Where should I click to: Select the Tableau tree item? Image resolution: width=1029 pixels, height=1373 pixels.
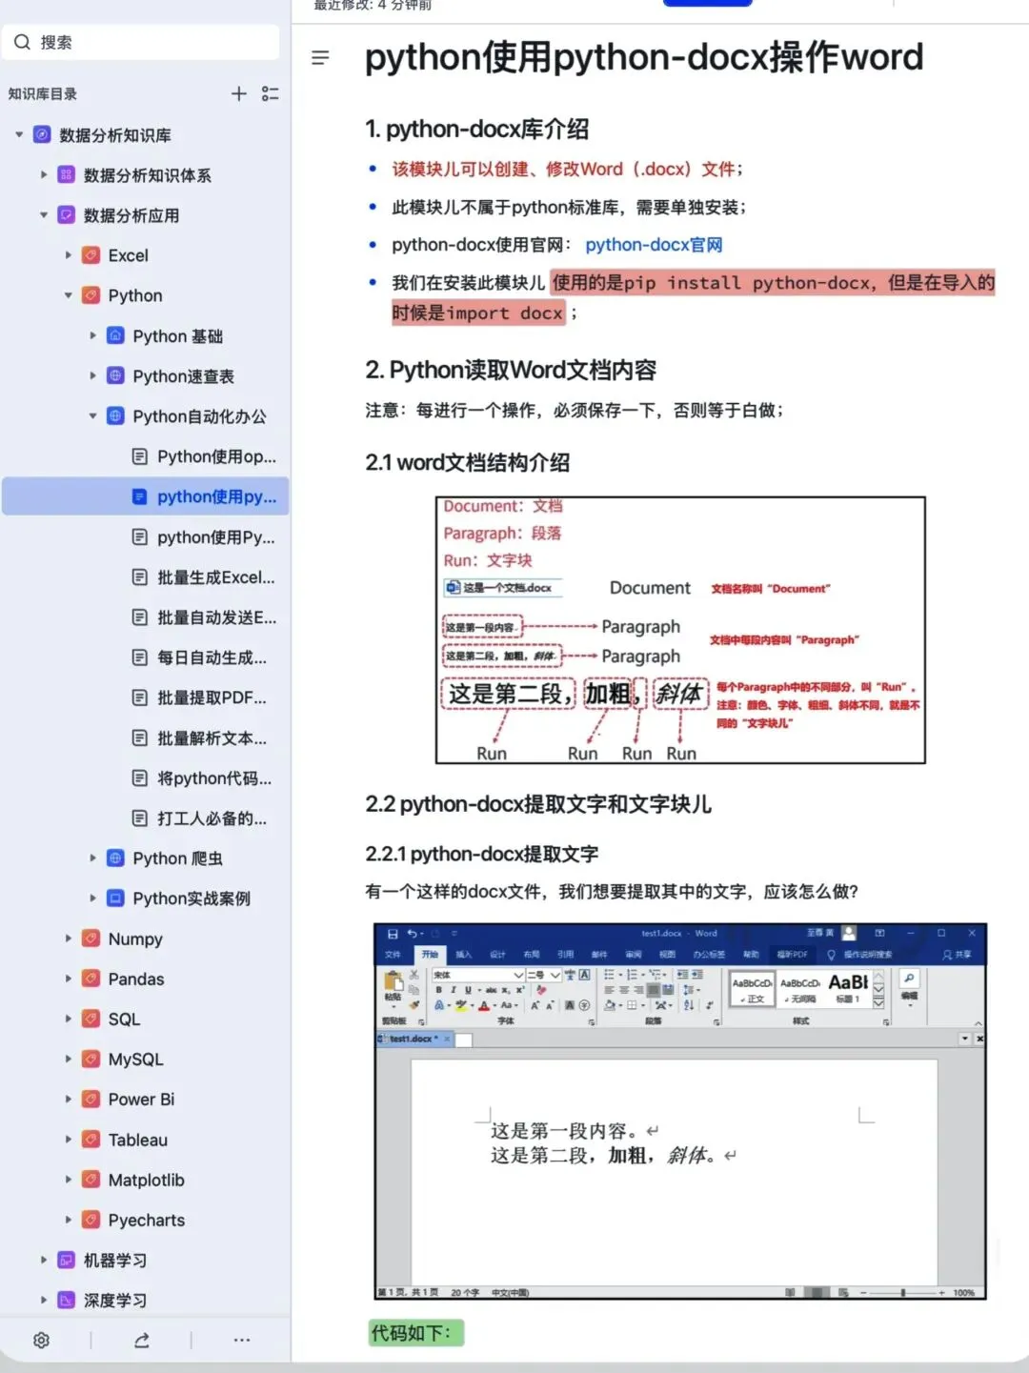click(137, 1140)
